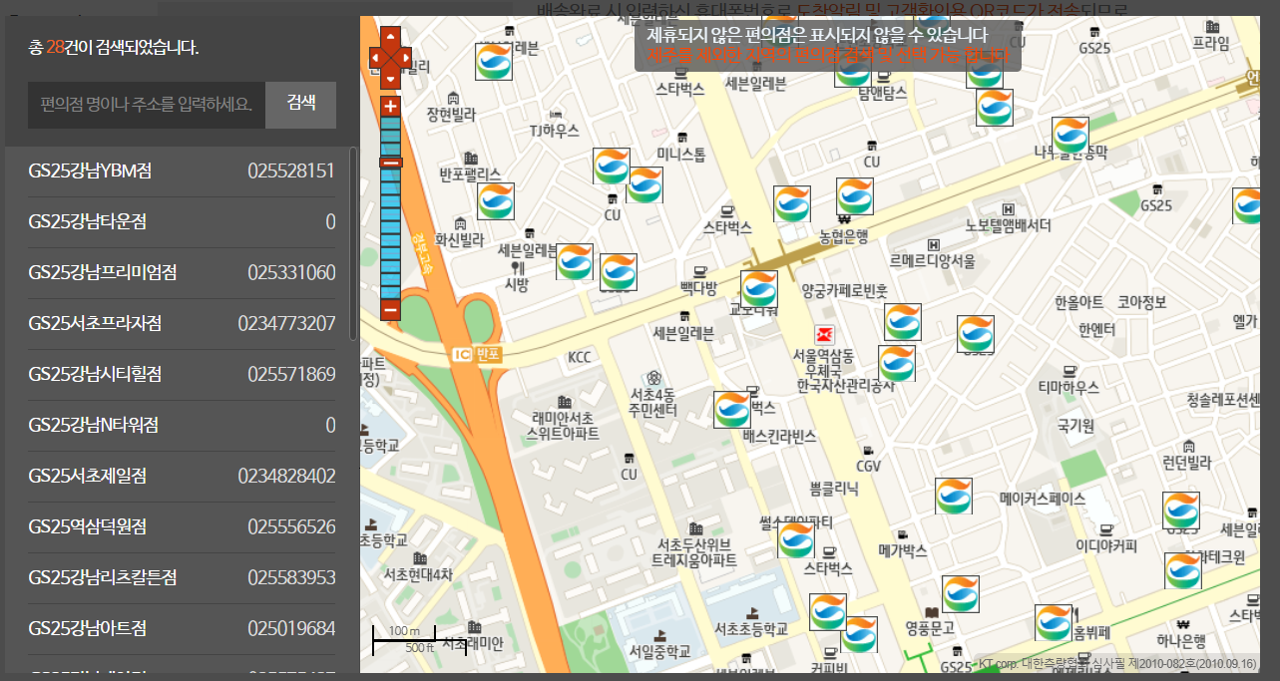Click GS25 marker left of 스타벅스 near 농협은행
Screen dimensions: 1280x681
point(792,204)
